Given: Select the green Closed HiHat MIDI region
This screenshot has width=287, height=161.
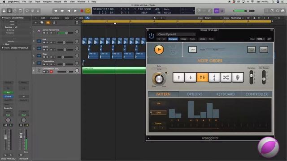Looking at the screenshot, I should [114, 70].
